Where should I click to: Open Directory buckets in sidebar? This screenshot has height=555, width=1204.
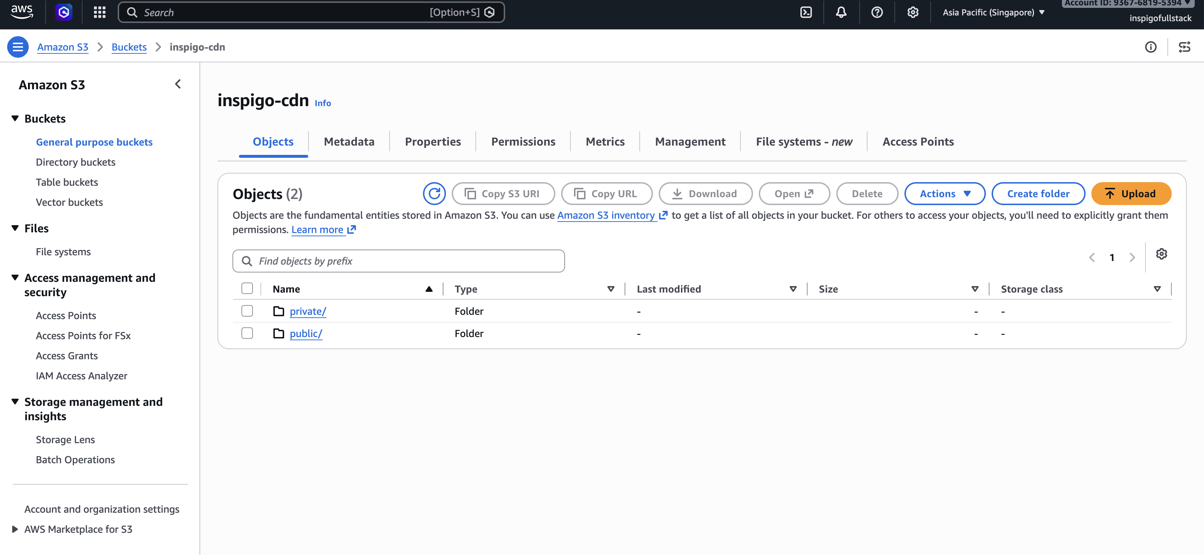pos(76,162)
